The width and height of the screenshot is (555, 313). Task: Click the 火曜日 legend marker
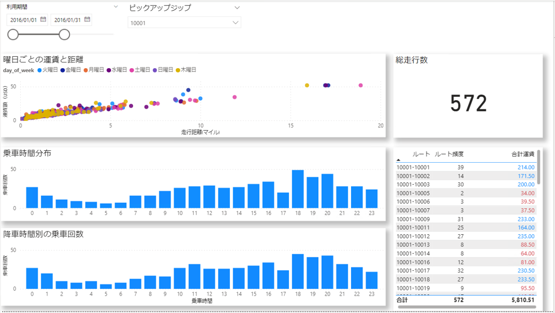pyautogui.click(x=39, y=70)
